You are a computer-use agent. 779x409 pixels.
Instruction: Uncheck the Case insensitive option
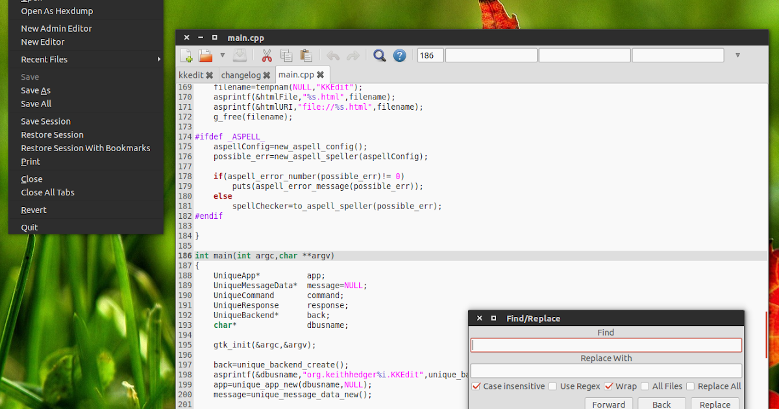(476, 386)
